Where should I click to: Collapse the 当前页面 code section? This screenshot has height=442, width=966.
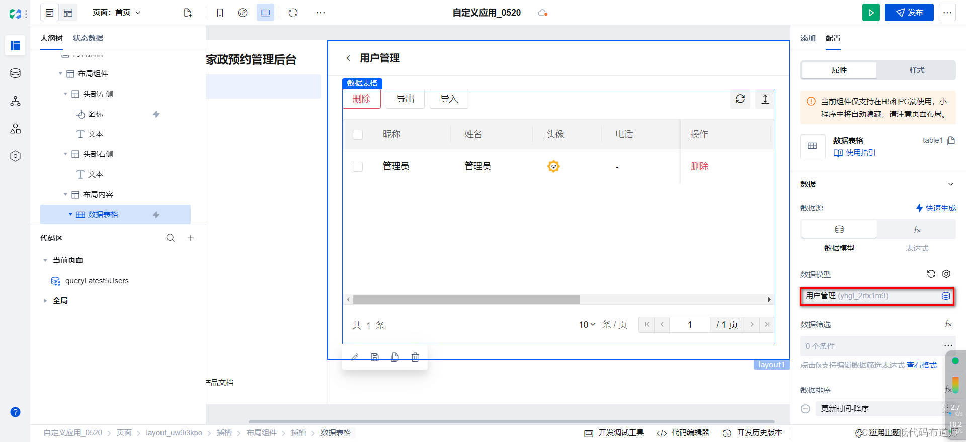point(45,260)
